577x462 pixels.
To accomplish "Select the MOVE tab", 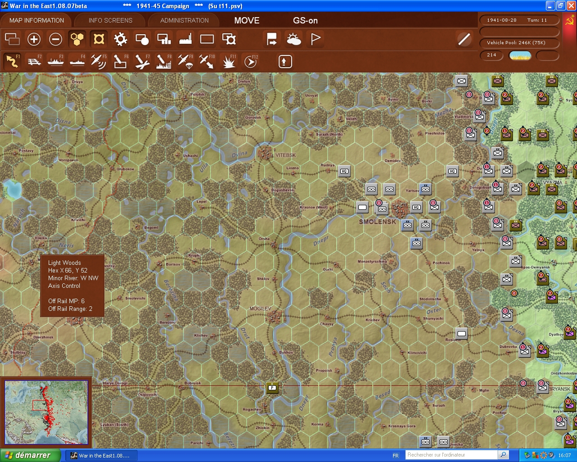I will [246, 20].
